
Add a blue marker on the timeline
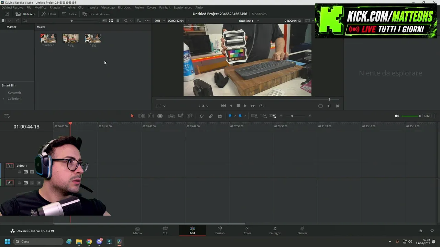click(x=240, y=116)
